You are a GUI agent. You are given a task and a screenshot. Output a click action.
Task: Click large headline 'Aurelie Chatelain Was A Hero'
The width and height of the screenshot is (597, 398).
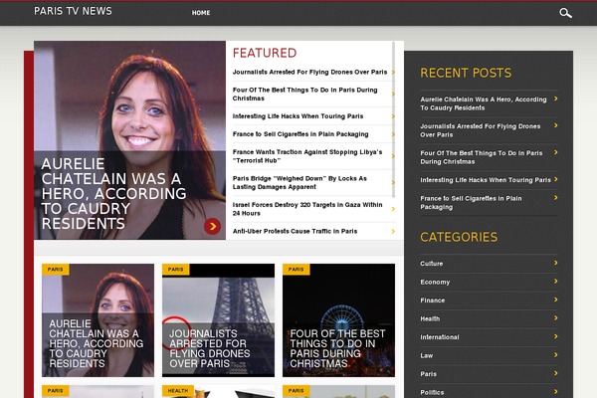pos(113,193)
